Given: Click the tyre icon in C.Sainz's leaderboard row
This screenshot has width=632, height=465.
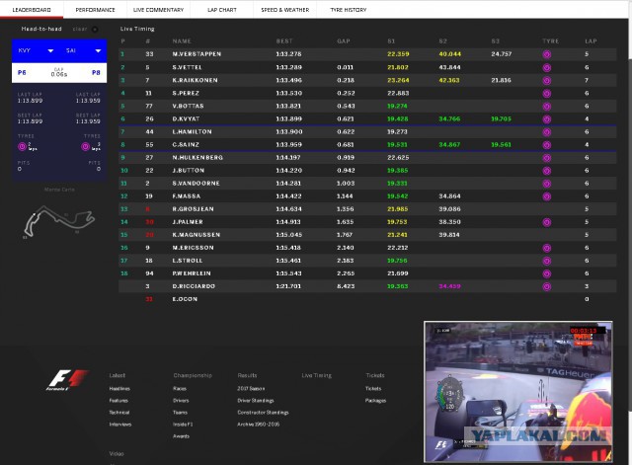Looking at the screenshot, I should [x=546, y=145].
